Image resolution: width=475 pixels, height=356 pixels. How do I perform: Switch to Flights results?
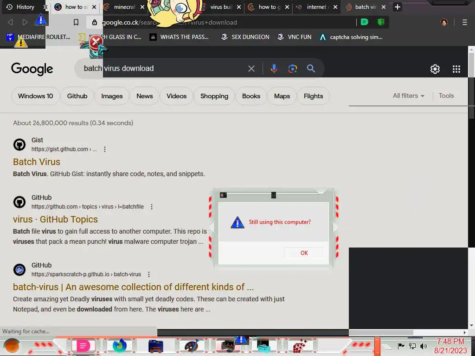click(x=313, y=96)
